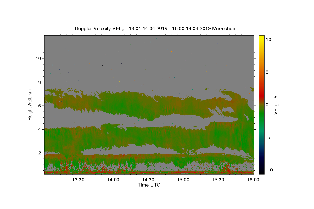Click the 15:00 time tick label
Viewport: 314px width, 209px height.
pos(183,180)
